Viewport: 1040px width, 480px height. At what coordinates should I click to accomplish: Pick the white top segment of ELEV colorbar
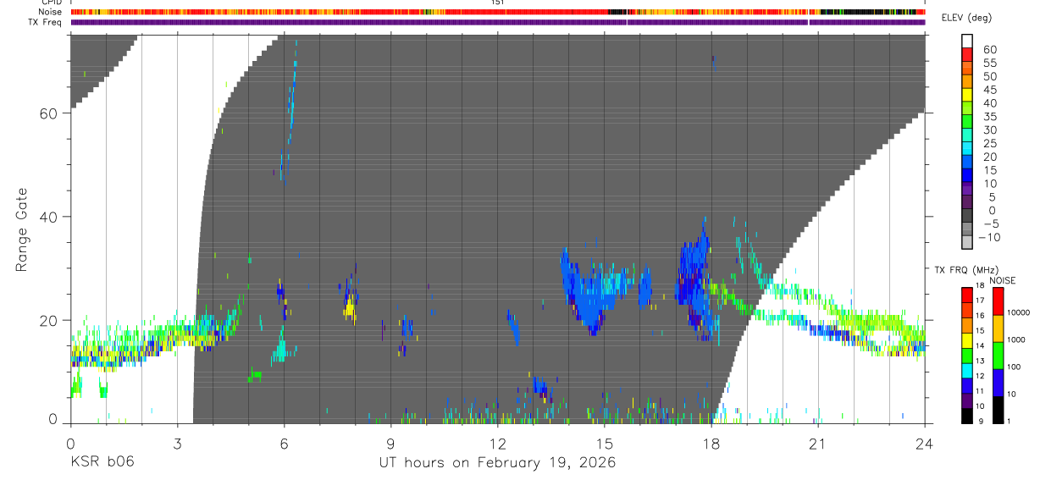(x=967, y=40)
